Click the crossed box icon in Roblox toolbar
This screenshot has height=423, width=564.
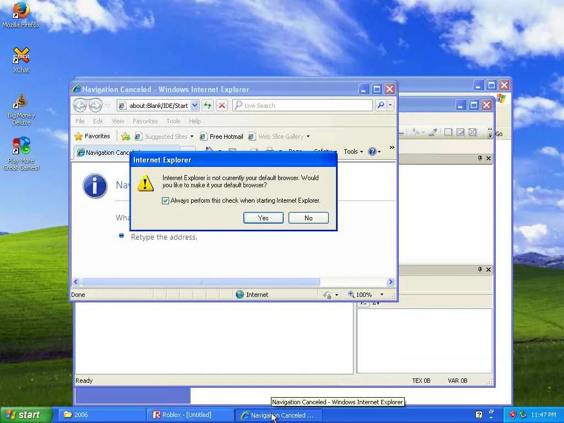[x=473, y=132]
